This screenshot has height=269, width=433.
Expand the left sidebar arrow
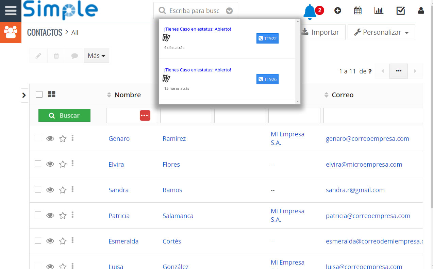pyautogui.click(x=24, y=95)
